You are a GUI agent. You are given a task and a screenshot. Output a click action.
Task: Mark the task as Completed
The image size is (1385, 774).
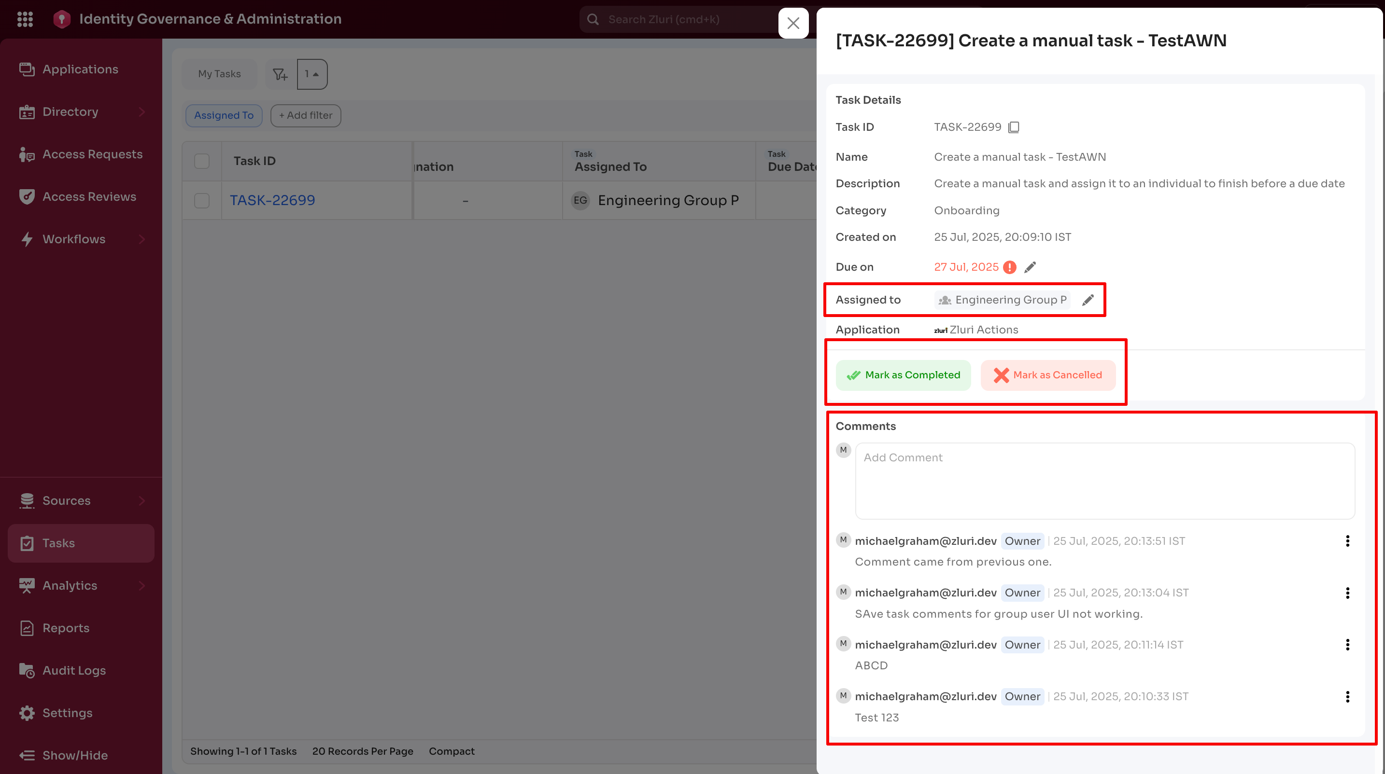coord(903,375)
